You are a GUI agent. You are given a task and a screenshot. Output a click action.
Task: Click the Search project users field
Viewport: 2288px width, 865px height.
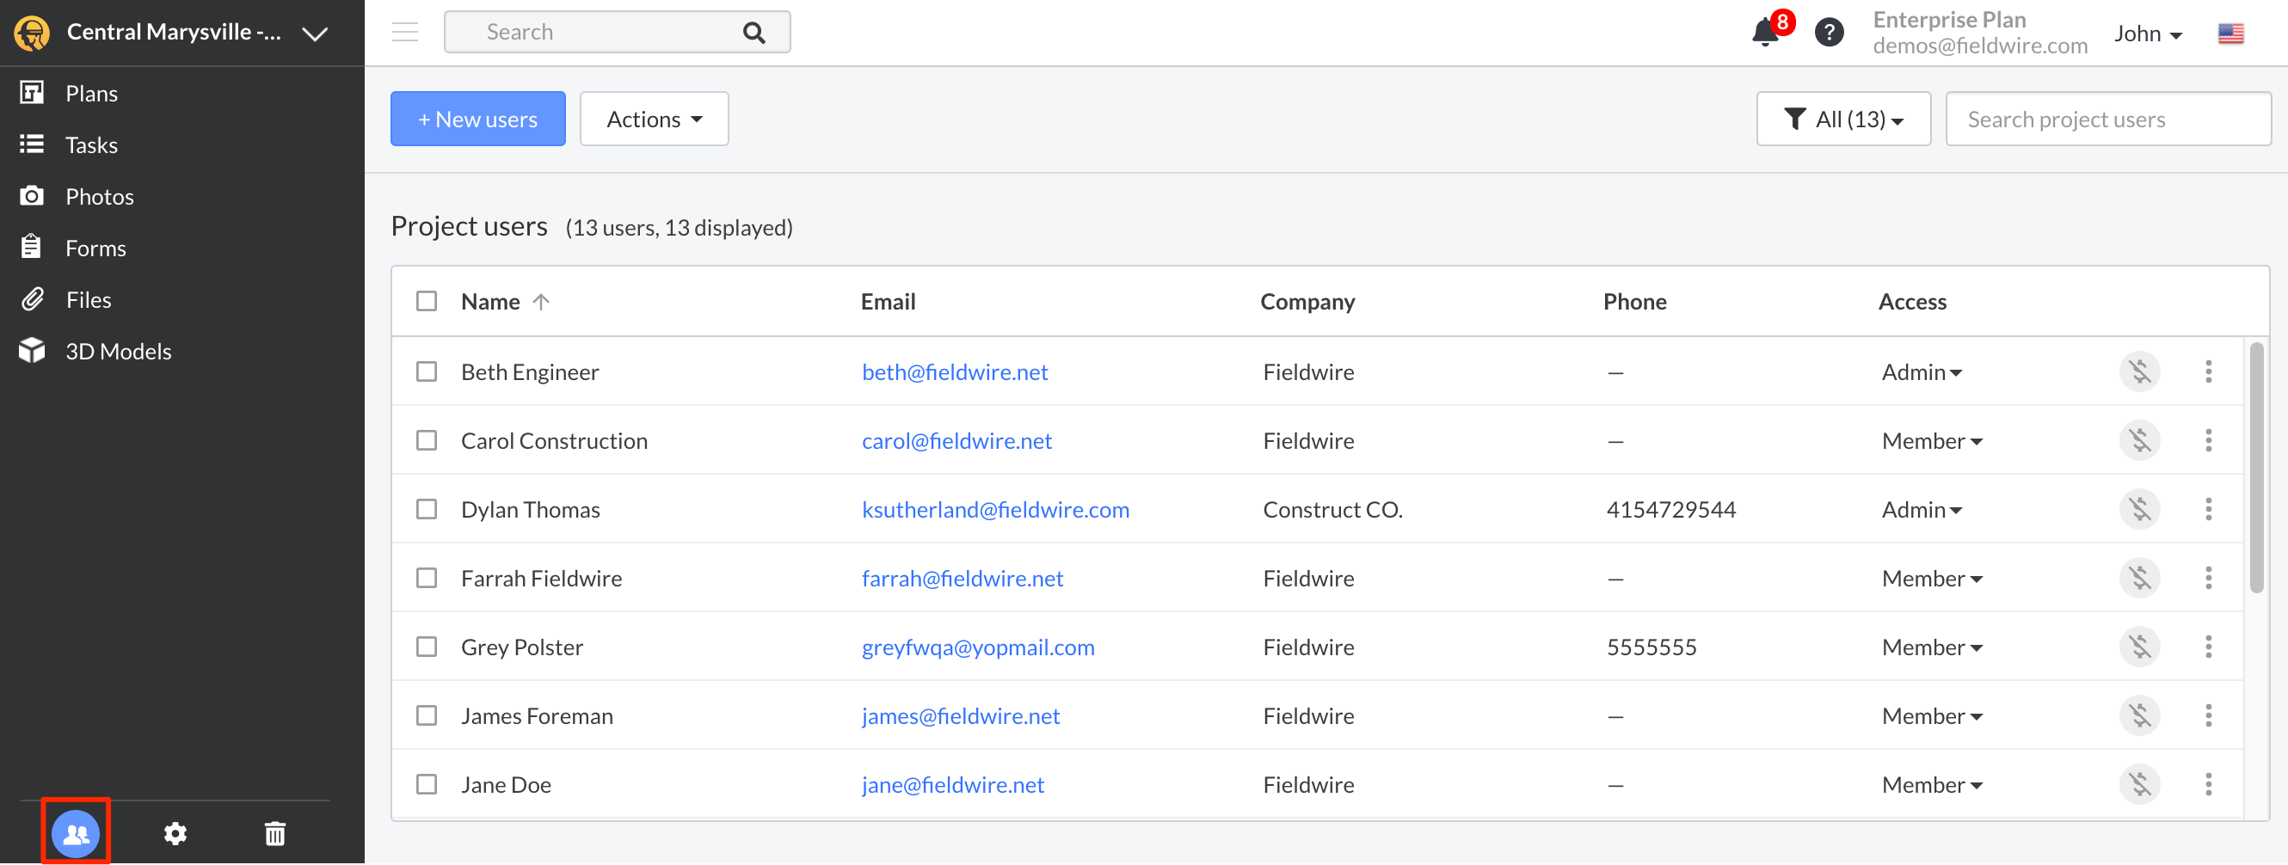tap(2107, 119)
